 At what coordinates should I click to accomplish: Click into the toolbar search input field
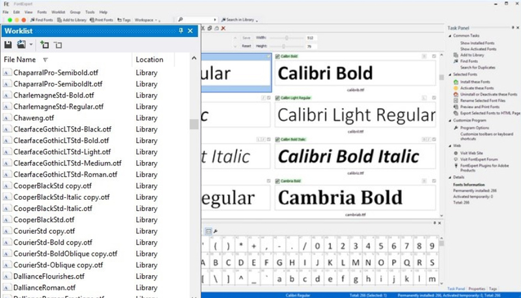click(198, 20)
